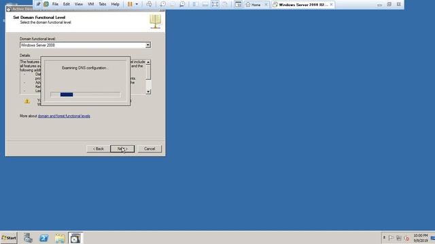
Task: Close the Home tab
Action: [266, 5]
